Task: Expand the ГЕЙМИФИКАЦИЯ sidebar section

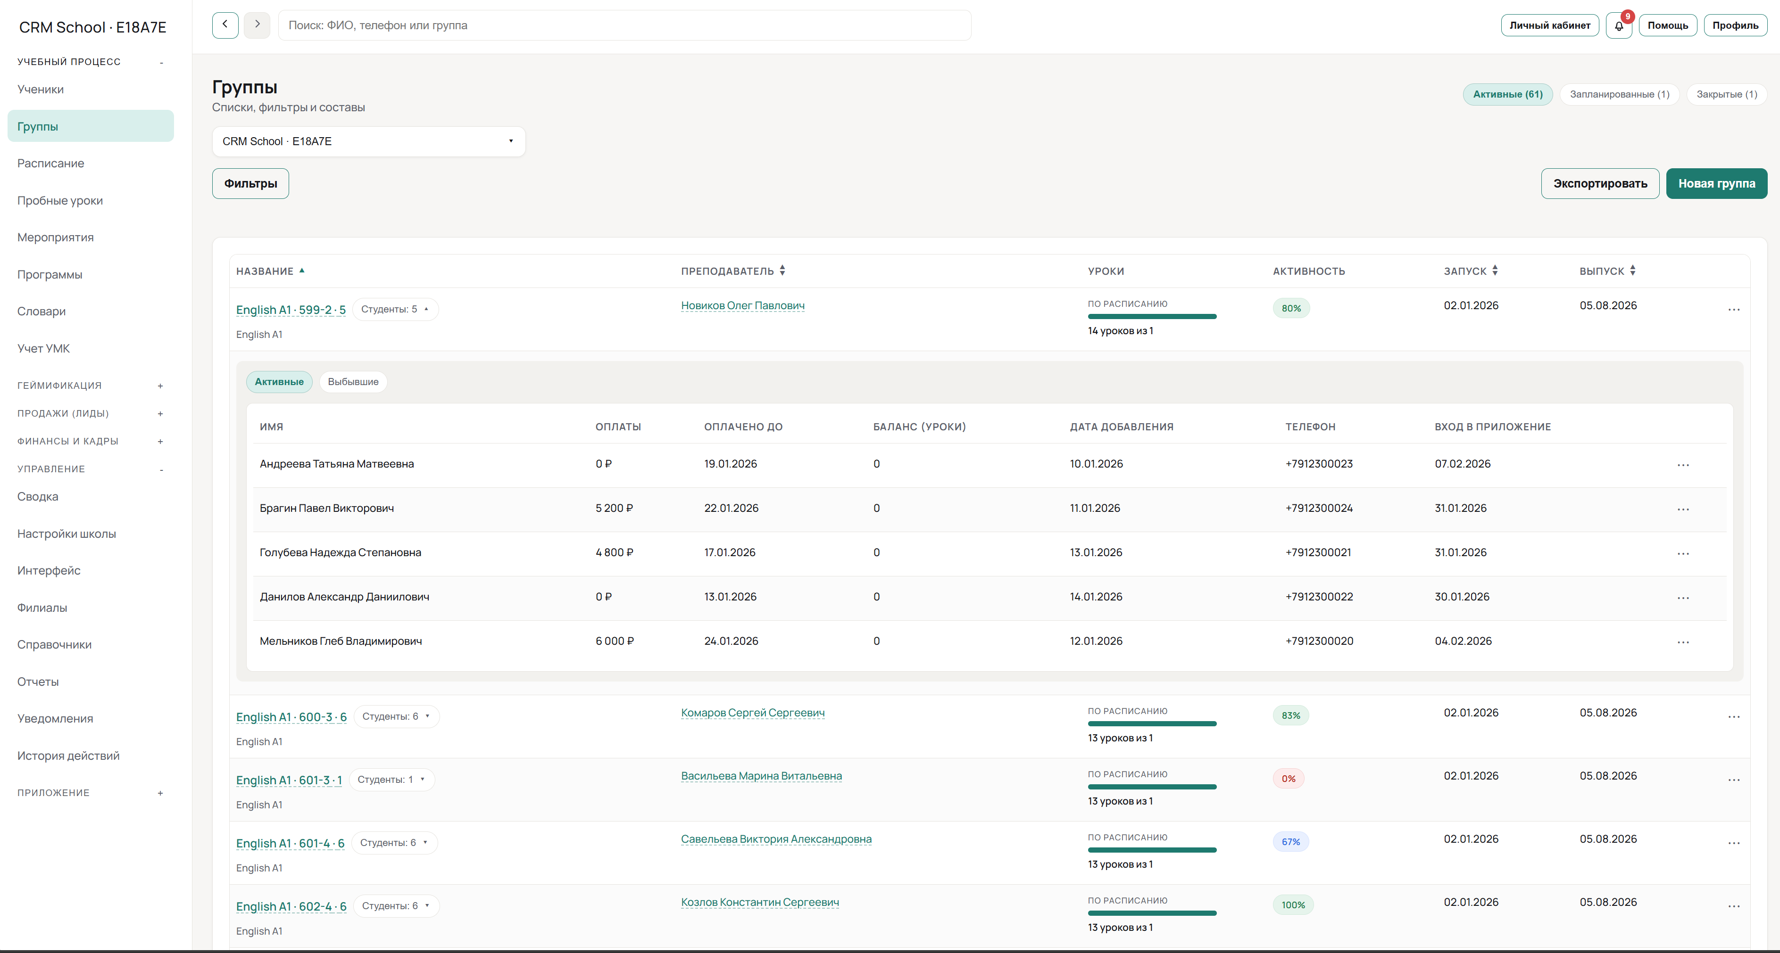Action: coord(90,386)
